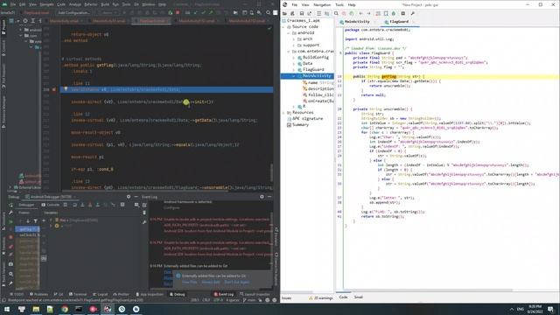This screenshot has height=315, width=560.
Task: Stop debugging with the red square icon
Action: pyautogui.click(x=178, y=12)
